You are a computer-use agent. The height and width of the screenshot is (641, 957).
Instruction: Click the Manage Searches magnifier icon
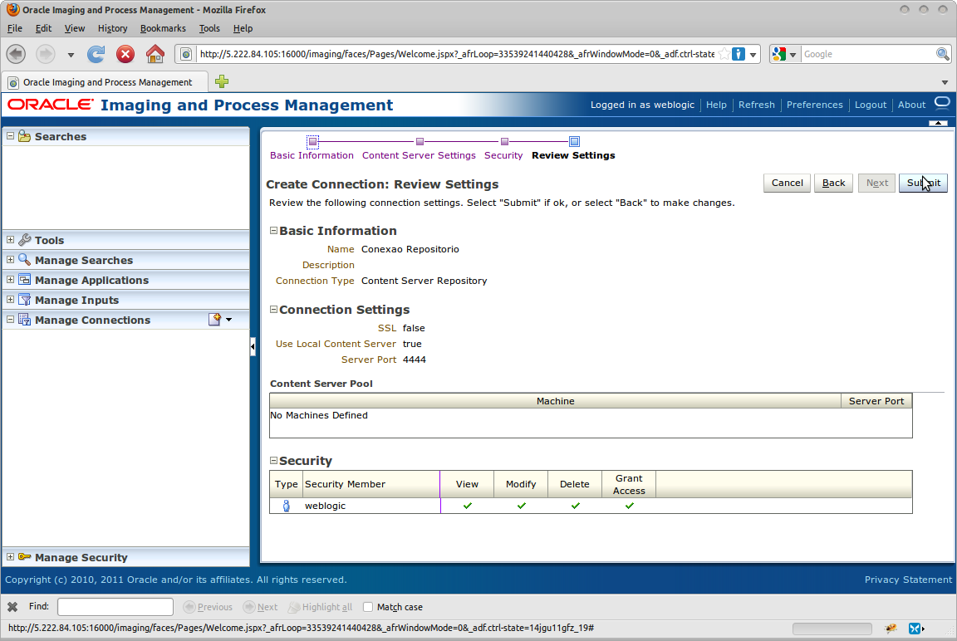[24, 260]
